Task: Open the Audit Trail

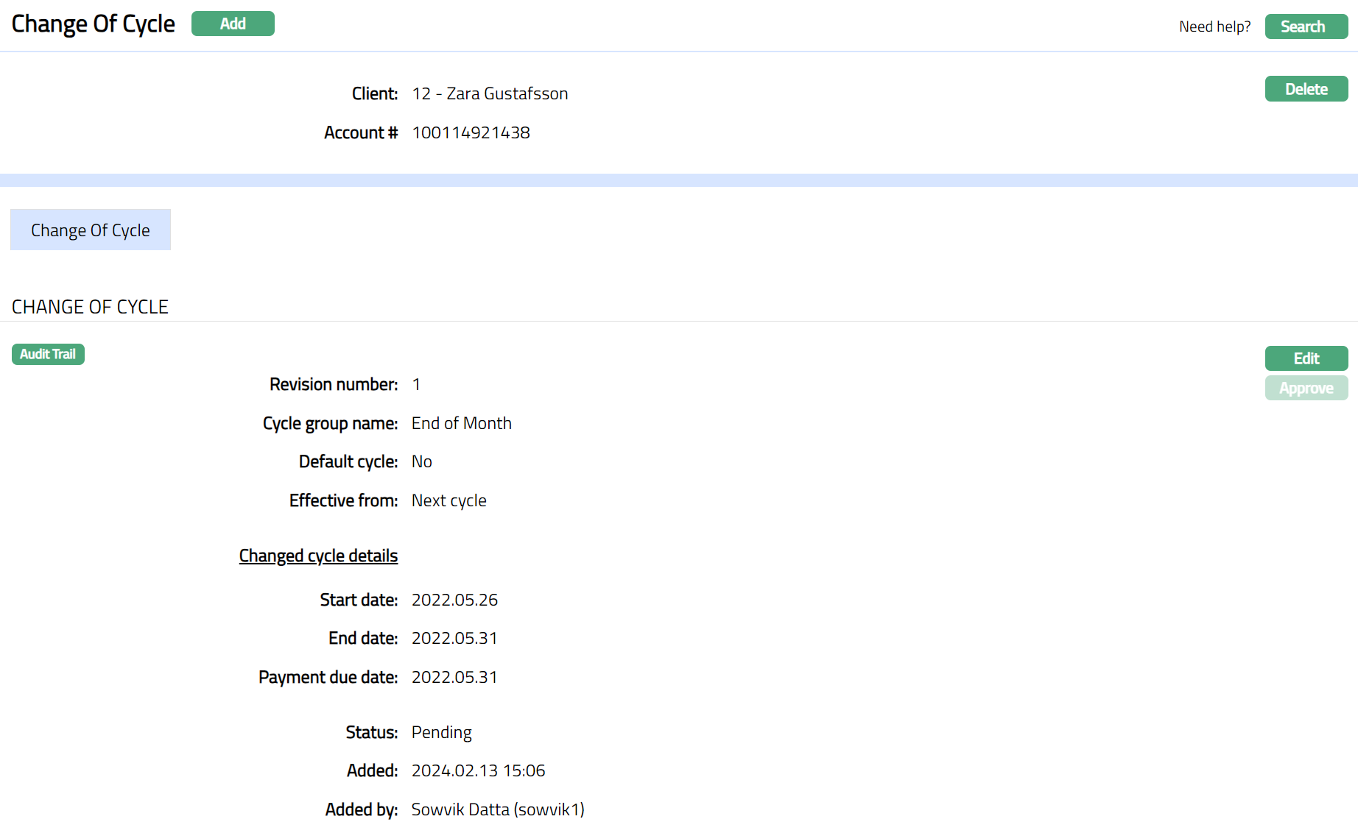Action: (x=48, y=354)
